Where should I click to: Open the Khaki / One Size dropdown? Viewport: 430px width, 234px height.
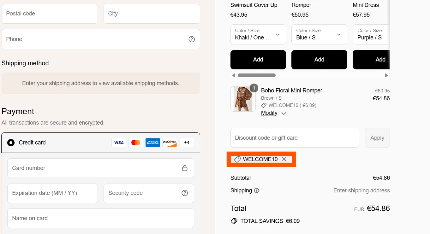click(258, 34)
